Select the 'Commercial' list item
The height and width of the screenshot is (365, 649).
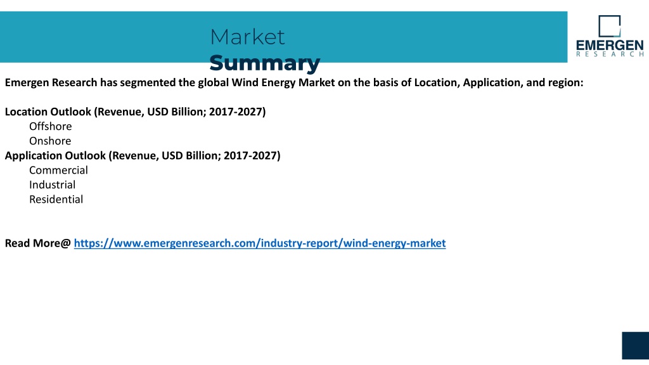[x=58, y=170]
